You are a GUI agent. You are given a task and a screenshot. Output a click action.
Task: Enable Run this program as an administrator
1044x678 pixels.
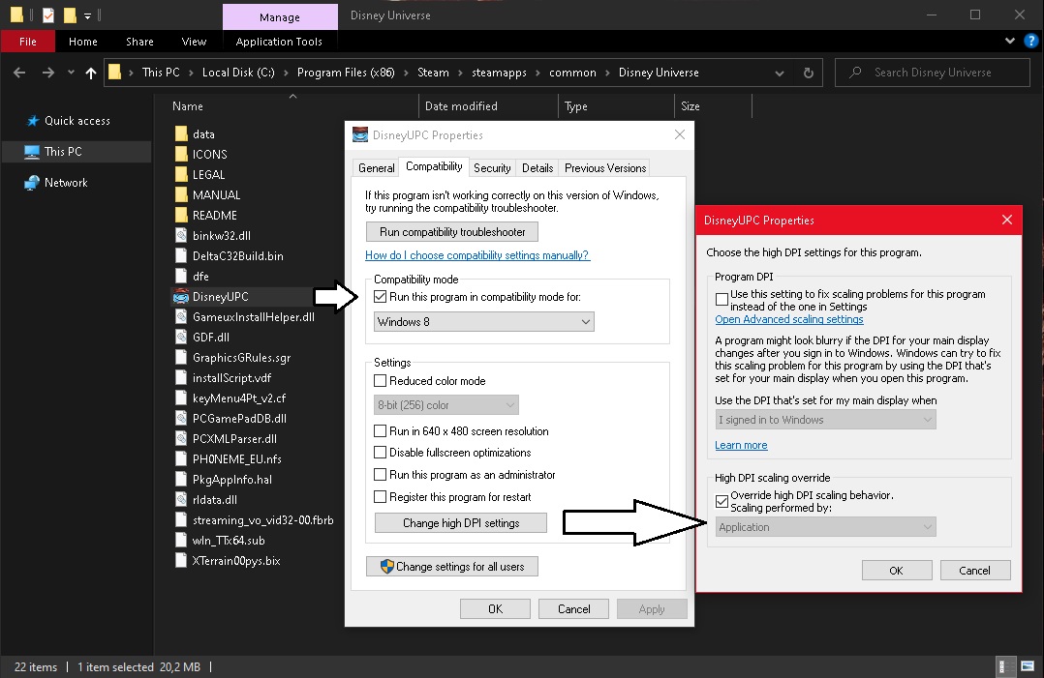[x=381, y=475]
